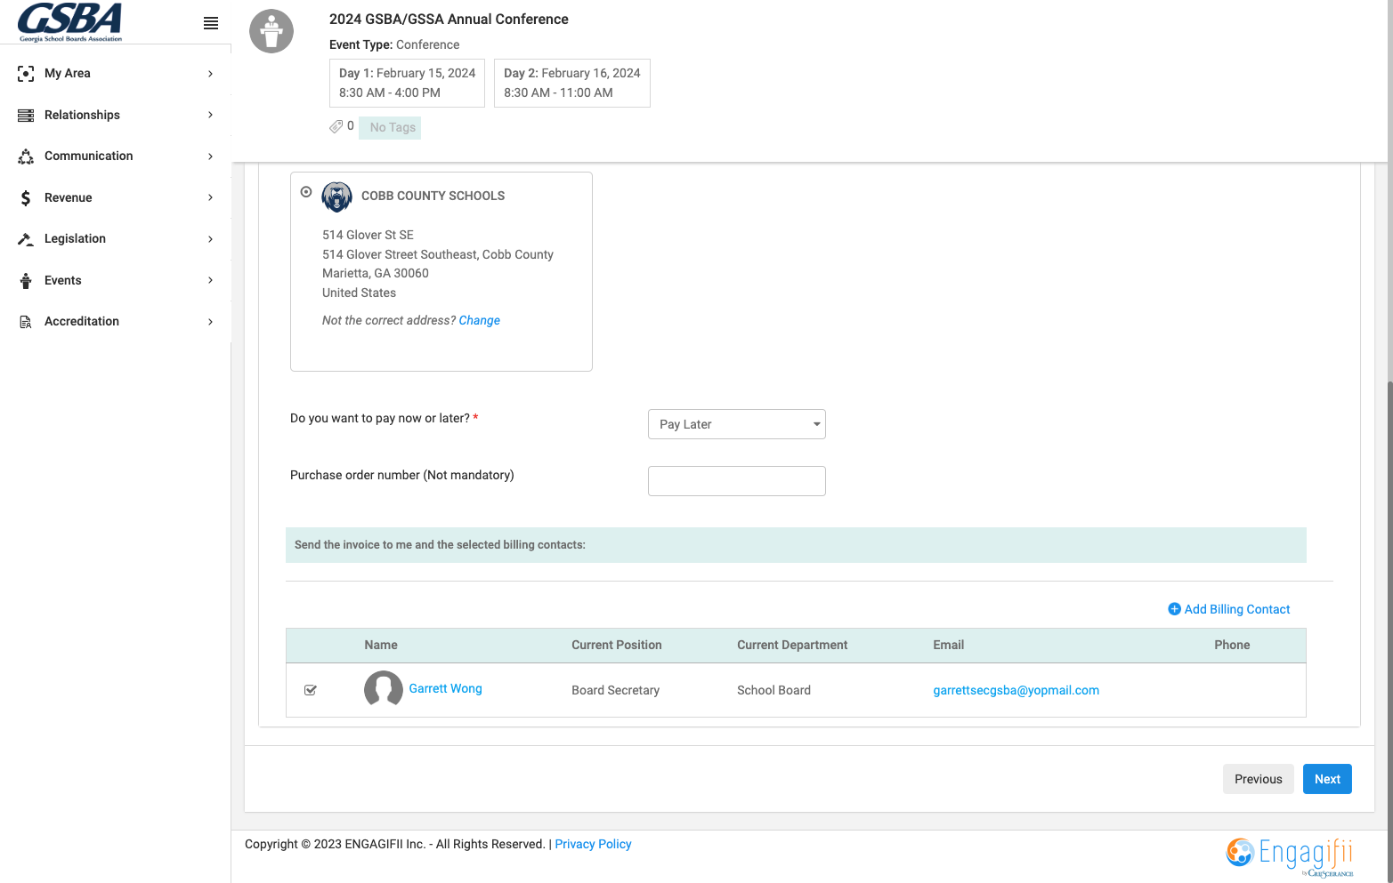
Task: Focus the Purchase order number field
Action: [737, 481]
